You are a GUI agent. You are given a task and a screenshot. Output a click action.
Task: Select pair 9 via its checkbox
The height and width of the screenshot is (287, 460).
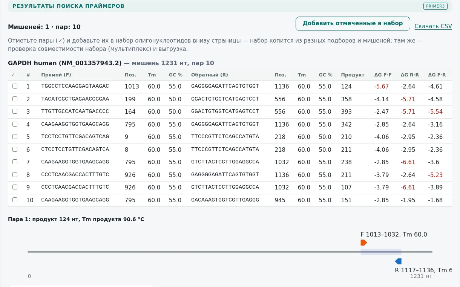(x=15, y=187)
